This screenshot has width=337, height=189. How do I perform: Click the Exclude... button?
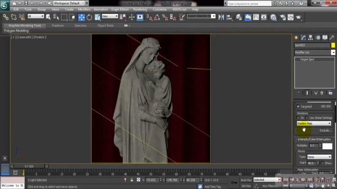click(x=325, y=131)
